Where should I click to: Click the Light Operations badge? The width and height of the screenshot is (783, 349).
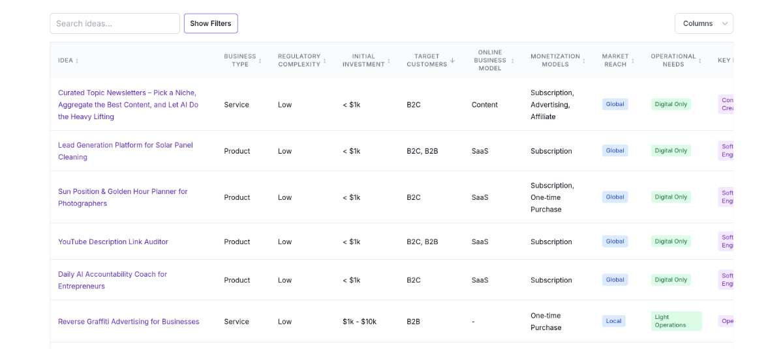pyautogui.click(x=676, y=321)
